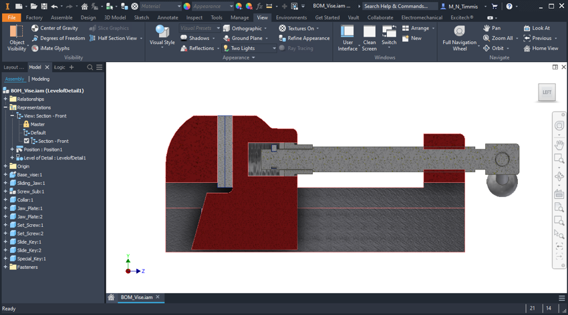Search the model browser
The image size is (568, 315).
90,67
